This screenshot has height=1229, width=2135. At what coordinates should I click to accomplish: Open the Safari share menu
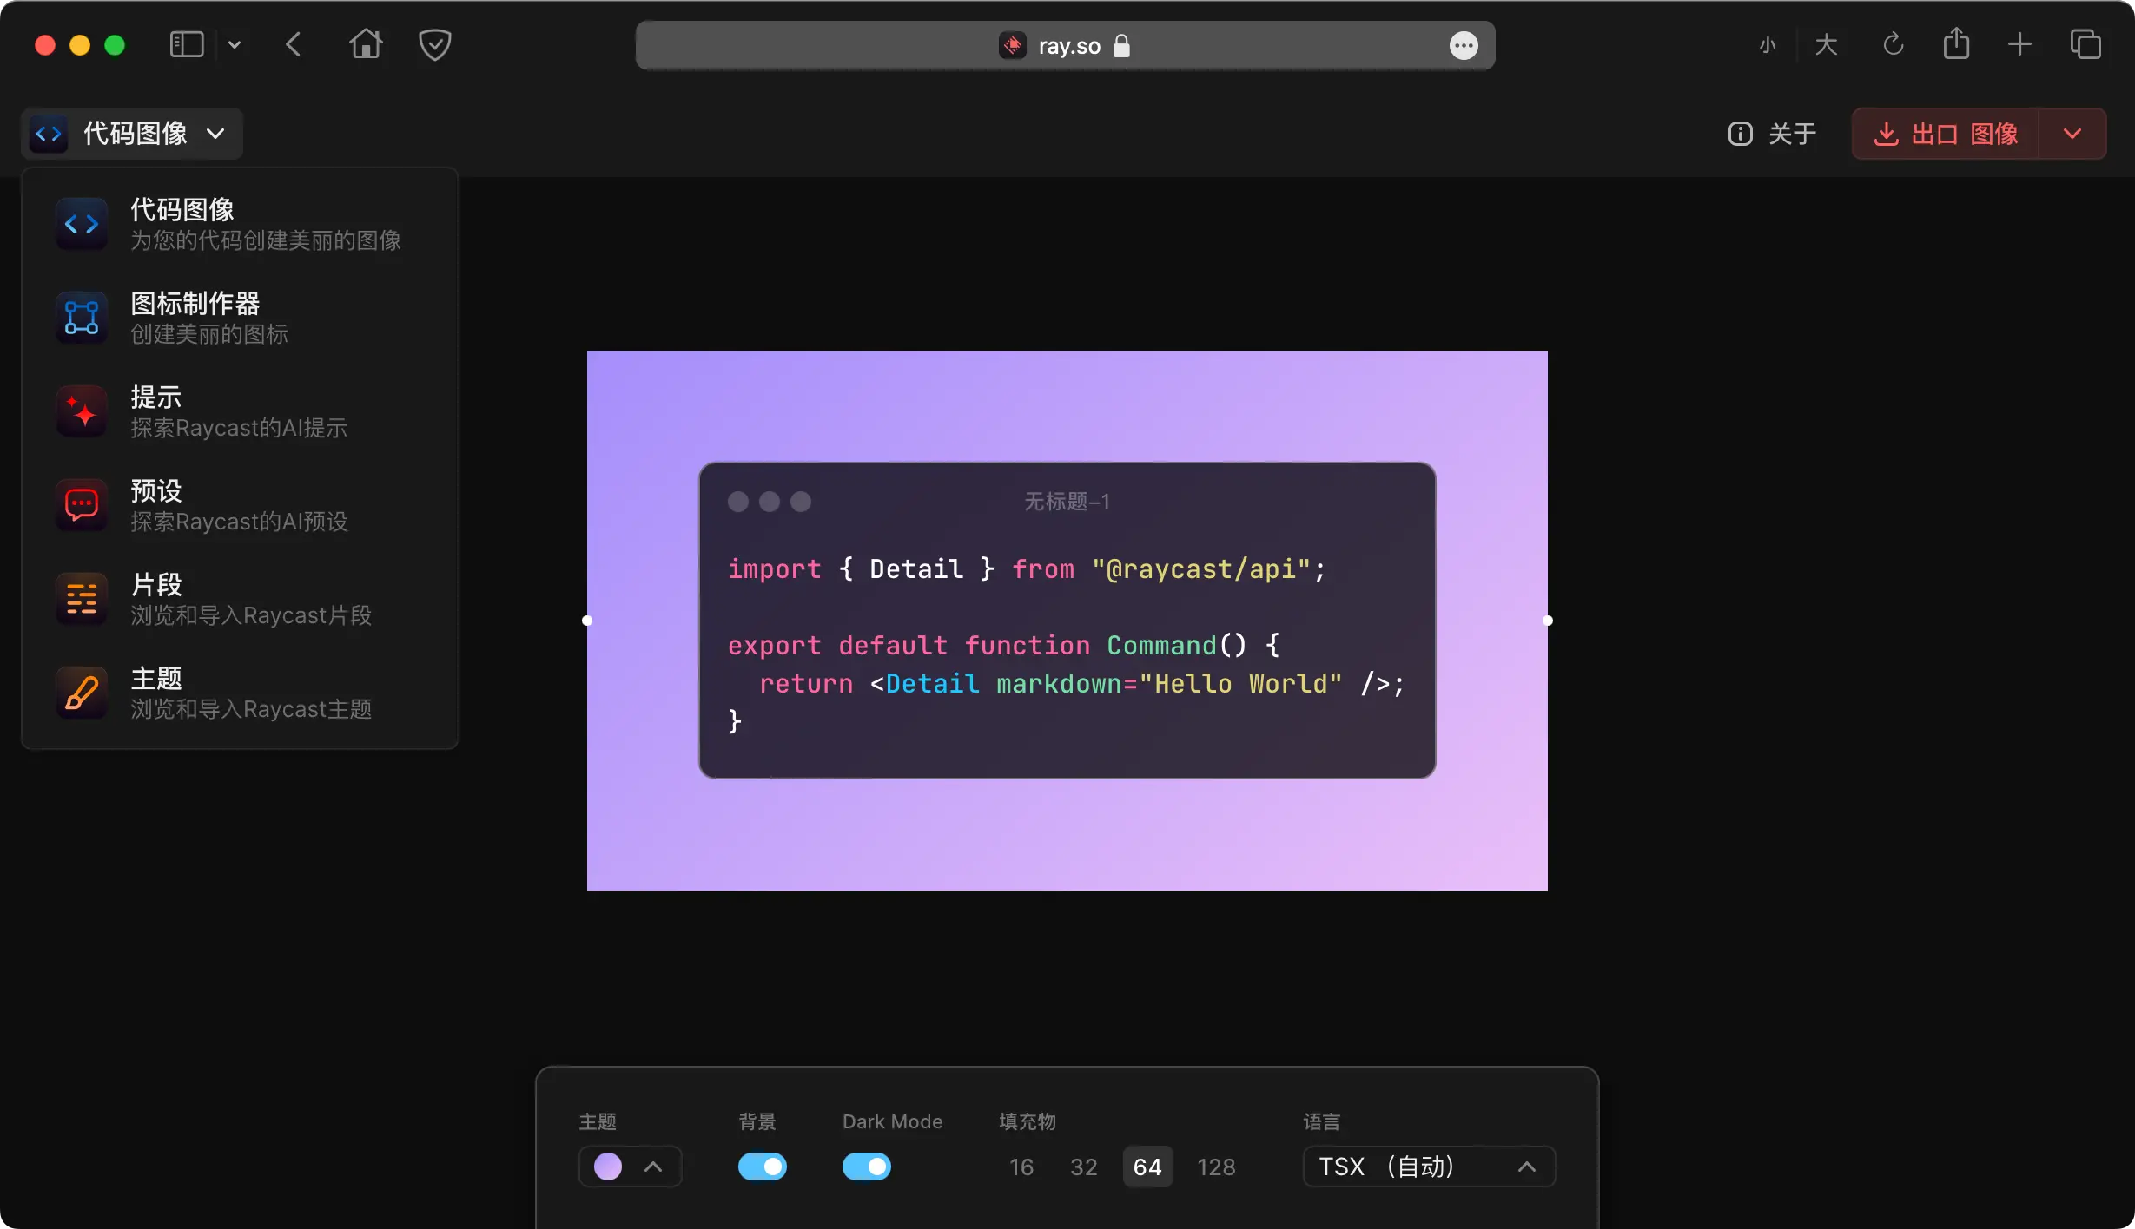coord(1956,43)
